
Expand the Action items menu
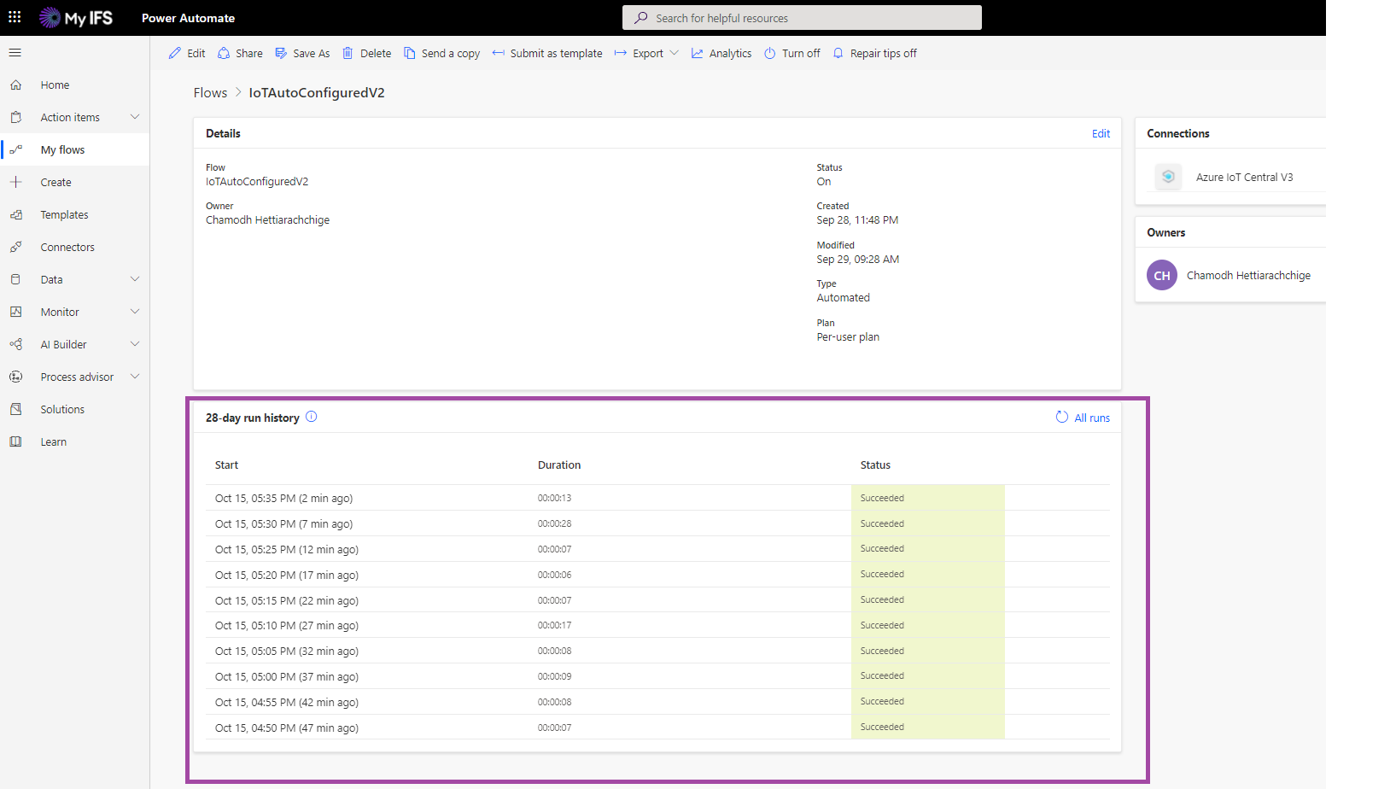tap(134, 117)
